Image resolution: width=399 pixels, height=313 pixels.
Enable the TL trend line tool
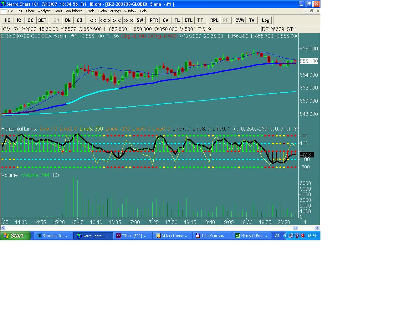coord(177,20)
